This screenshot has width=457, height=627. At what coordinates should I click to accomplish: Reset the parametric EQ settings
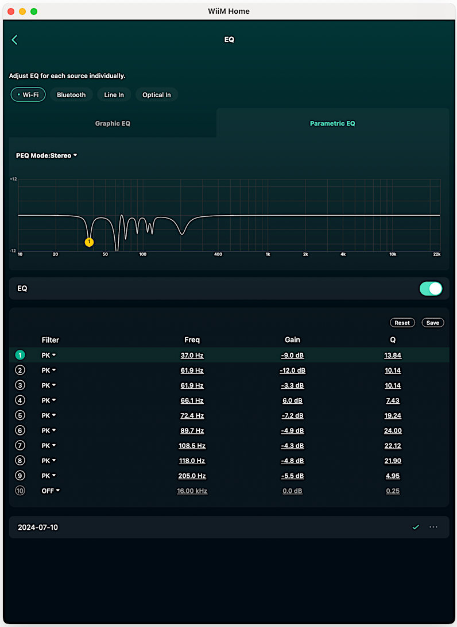402,323
